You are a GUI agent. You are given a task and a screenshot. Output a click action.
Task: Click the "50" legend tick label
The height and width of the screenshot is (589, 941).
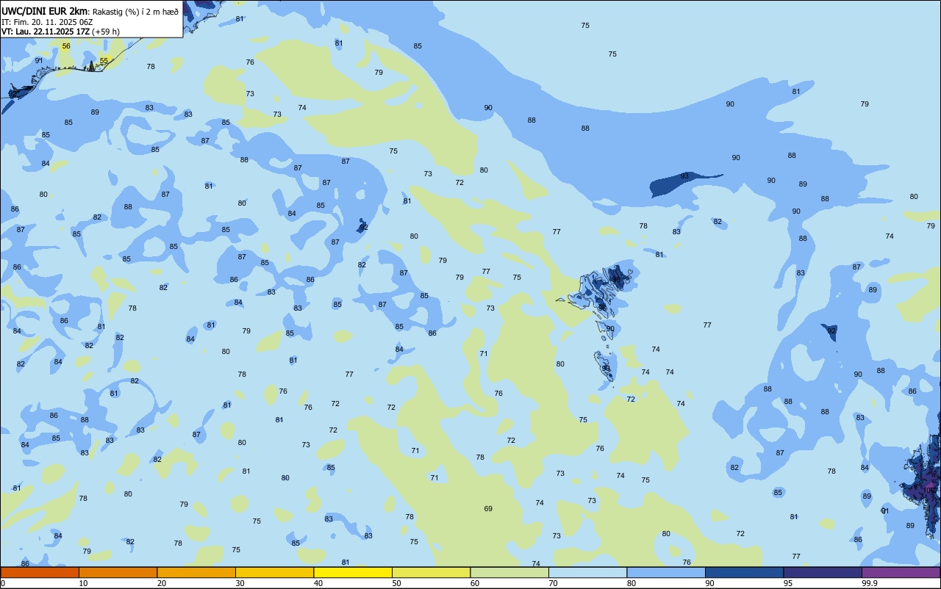pyautogui.click(x=396, y=583)
